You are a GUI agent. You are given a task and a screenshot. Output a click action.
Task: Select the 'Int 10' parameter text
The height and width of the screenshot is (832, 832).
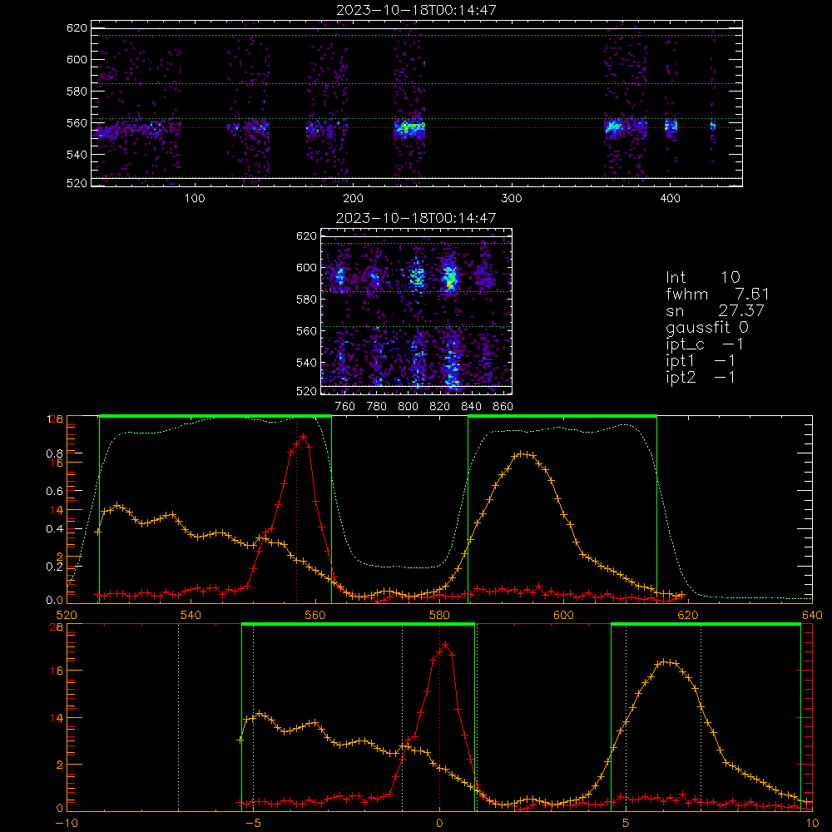click(702, 277)
